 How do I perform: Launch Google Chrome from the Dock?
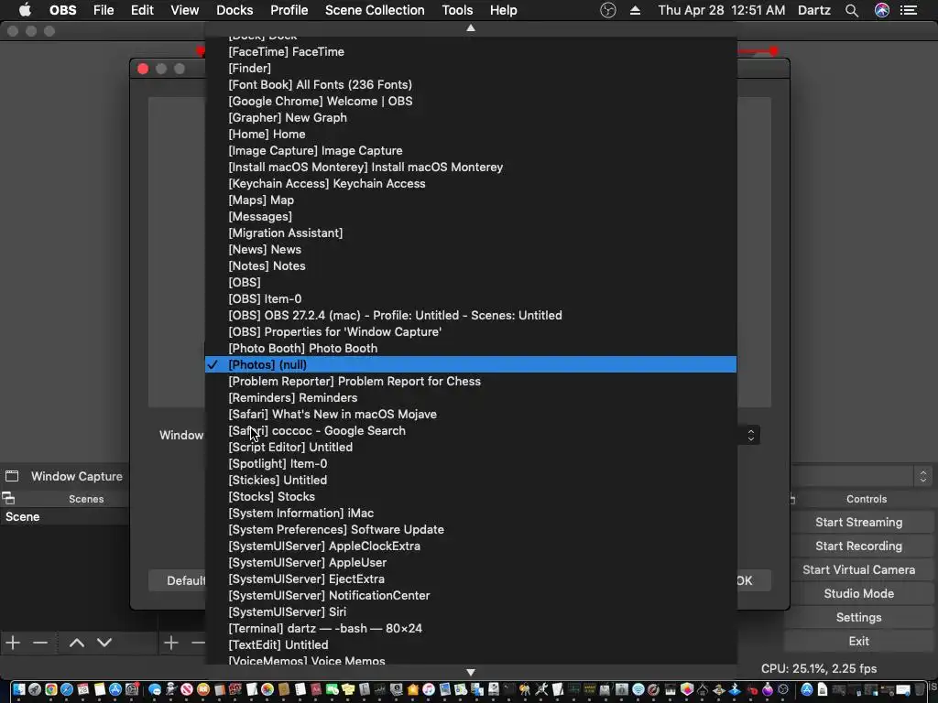click(51, 689)
